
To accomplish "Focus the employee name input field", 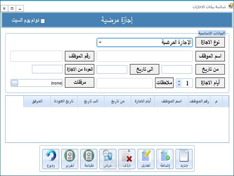I will pyautogui.click(x=144, y=56).
